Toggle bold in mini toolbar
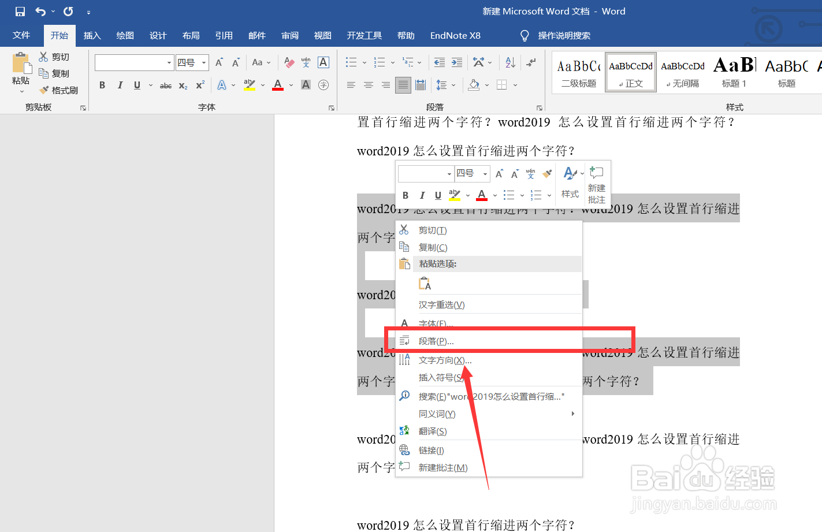The height and width of the screenshot is (532, 822). 406,195
